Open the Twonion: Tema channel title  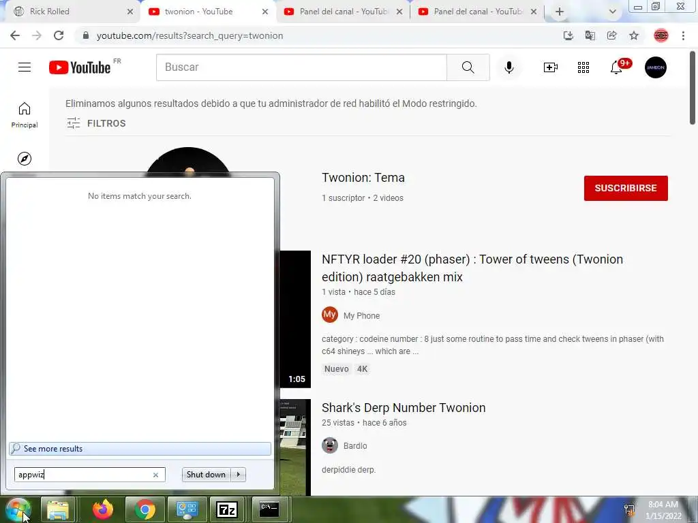363,178
